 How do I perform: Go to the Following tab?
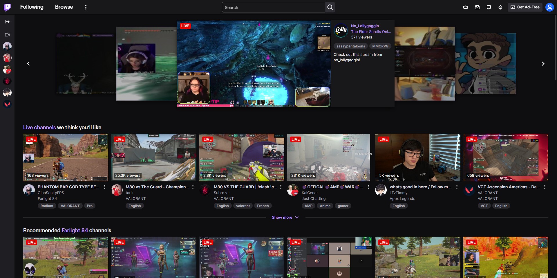(32, 7)
